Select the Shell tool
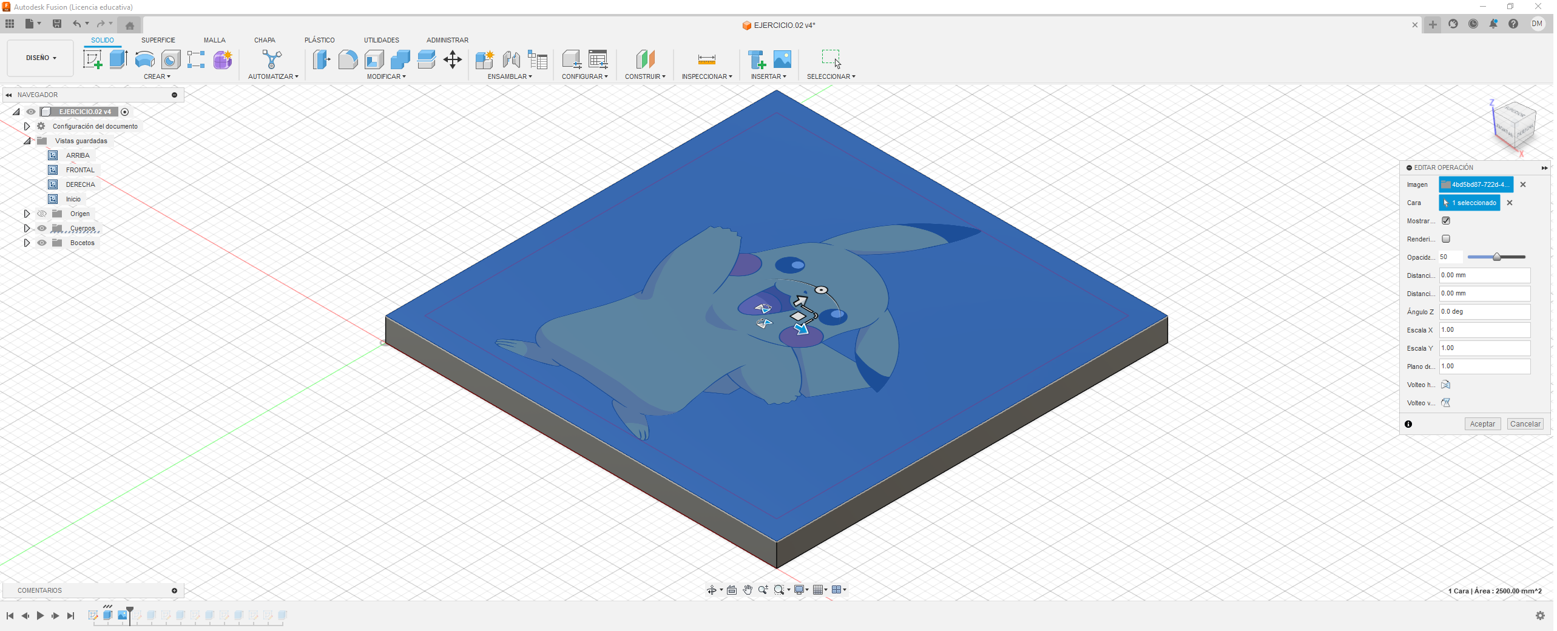This screenshot has width=1557, height=631. 374,59
